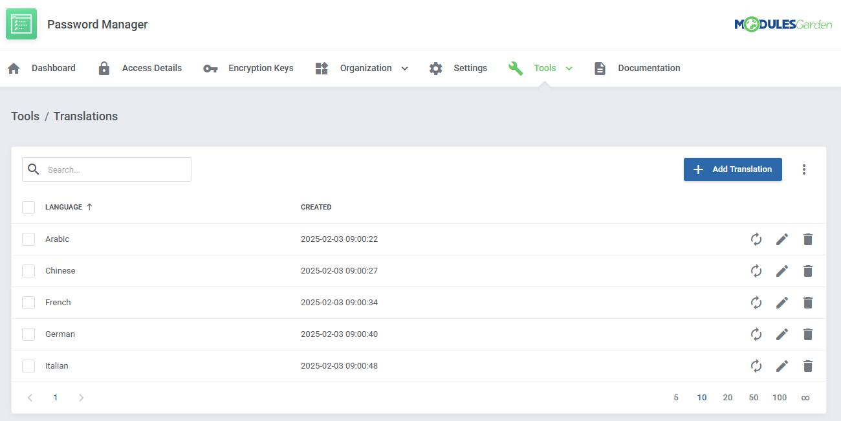This screenshot has height=421, width=841.
Task: Check the Chinese row checkbox
Action: tap(28, 271)
